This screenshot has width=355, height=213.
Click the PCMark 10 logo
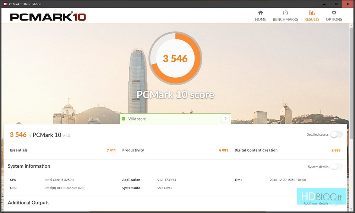click(48, 17)
